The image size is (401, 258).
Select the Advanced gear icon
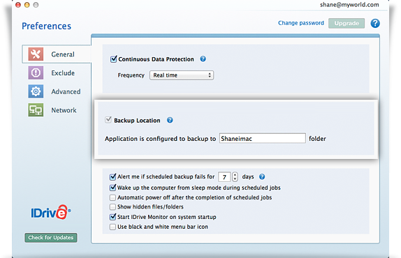pos(36,91)
